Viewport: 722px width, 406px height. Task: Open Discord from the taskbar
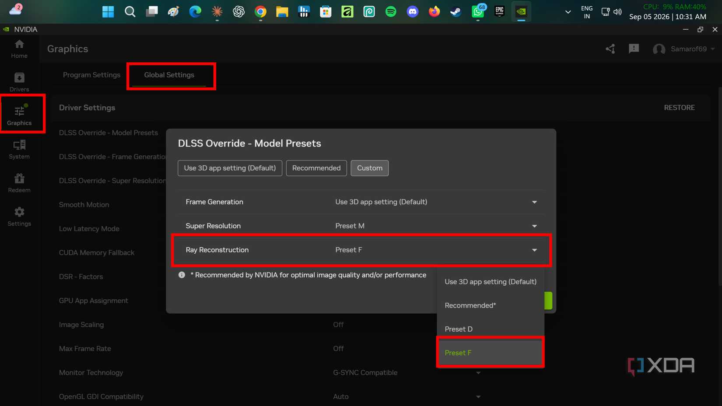point(413,12)
